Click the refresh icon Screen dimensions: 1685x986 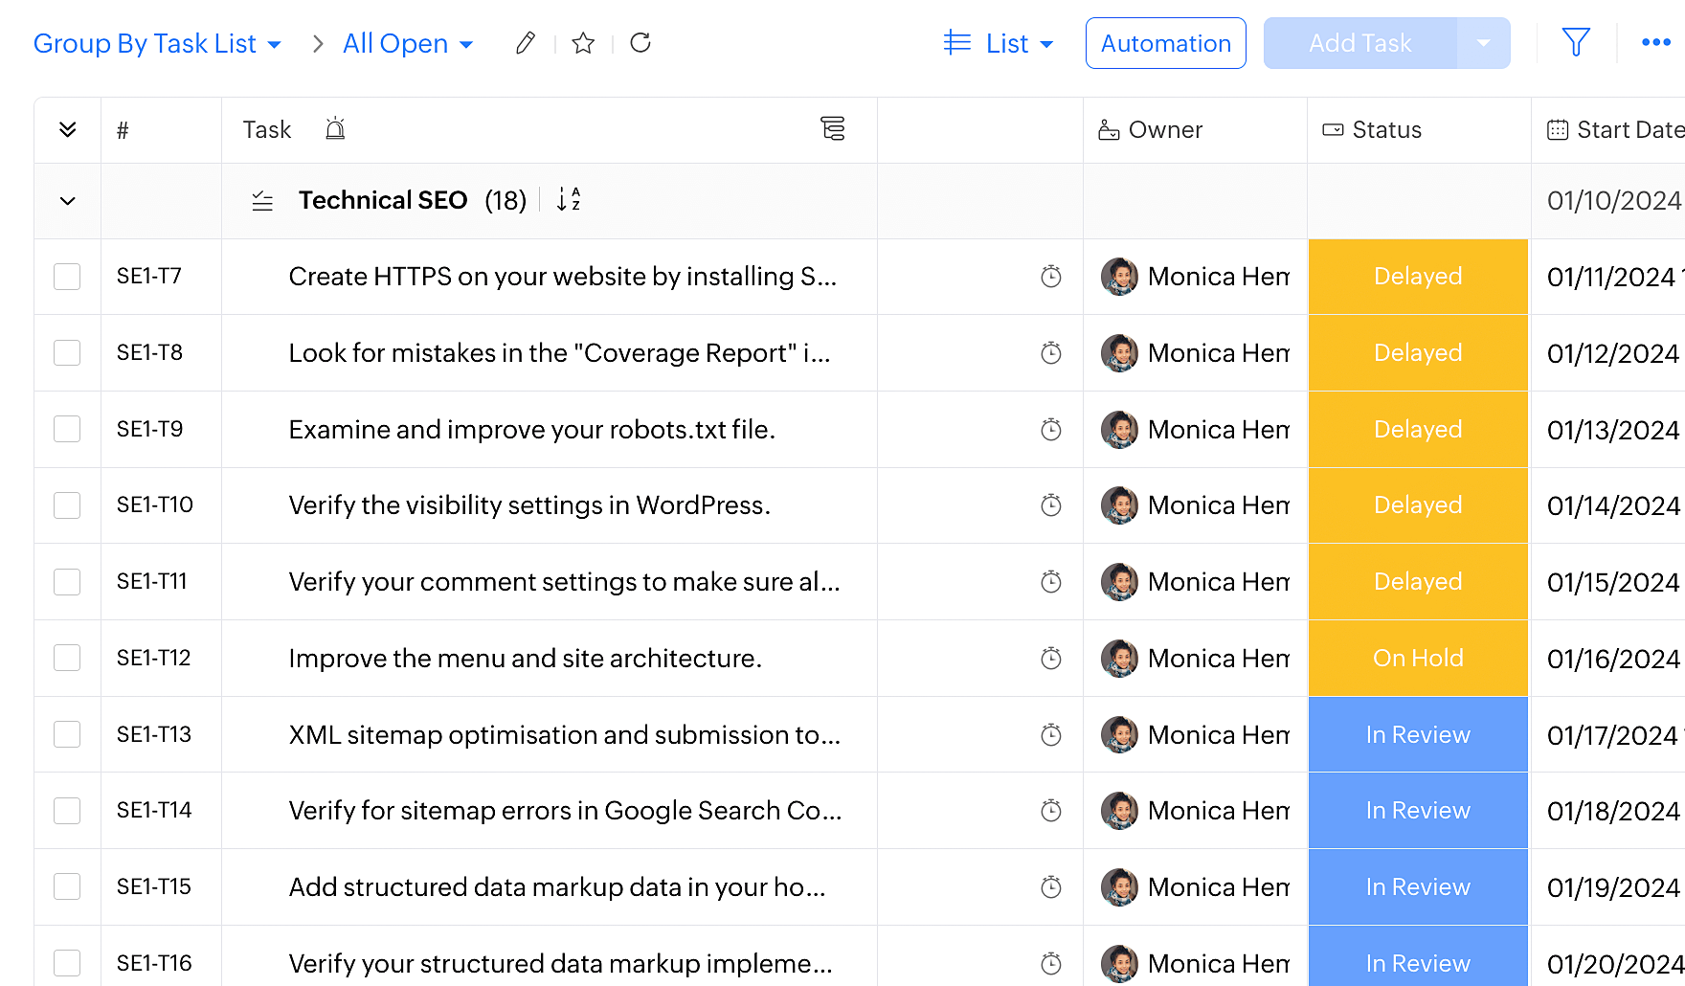[x=640, y=43]
